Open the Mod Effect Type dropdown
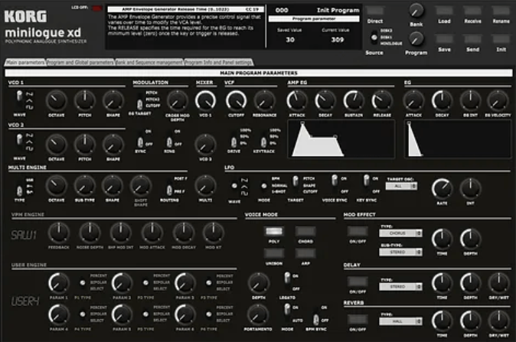This screenshot has height=342, width=516. pos(400,233)
